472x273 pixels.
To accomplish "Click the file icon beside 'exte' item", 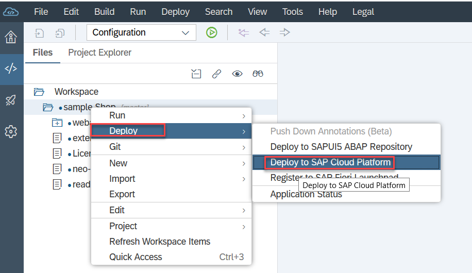I will (57, 138).
